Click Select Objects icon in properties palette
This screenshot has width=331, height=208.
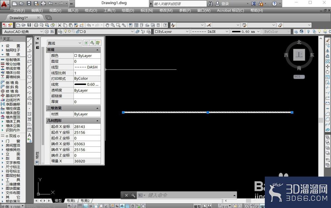pyautogui.click(x=92, y=43)
